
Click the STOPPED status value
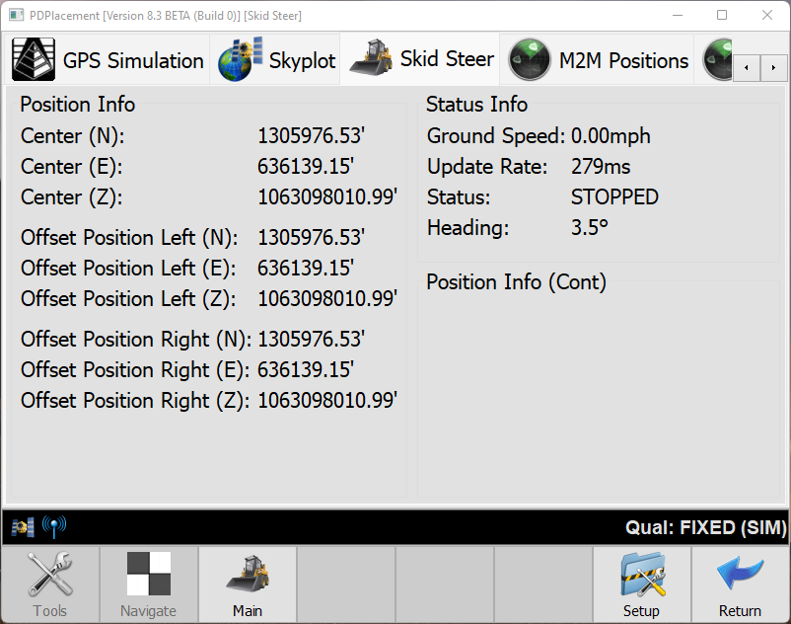click(614, 197)
